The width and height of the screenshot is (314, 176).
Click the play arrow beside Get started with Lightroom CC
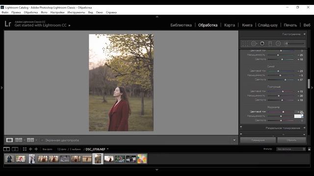click(70, 25)
